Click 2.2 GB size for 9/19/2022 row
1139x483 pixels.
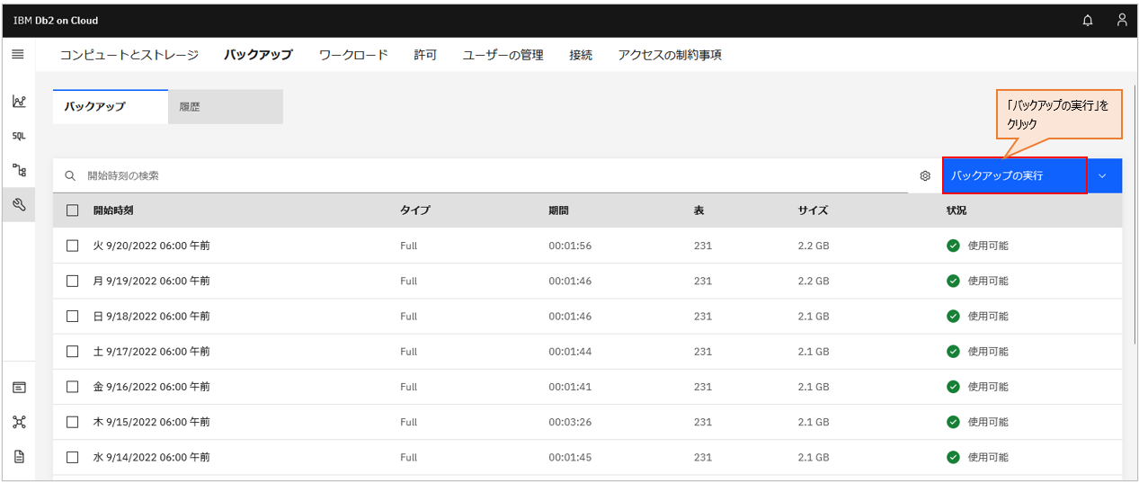click(x=813, y=281)
